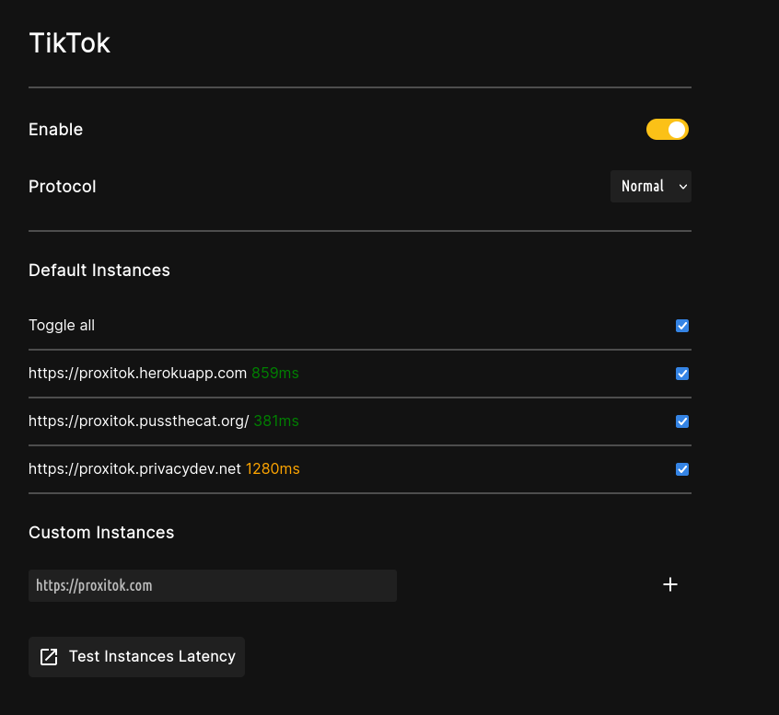The width and height of the screenshot is (779, 715).
Task: Toggle the TikTok Enable switch
Action: click(x=668, y=130)
